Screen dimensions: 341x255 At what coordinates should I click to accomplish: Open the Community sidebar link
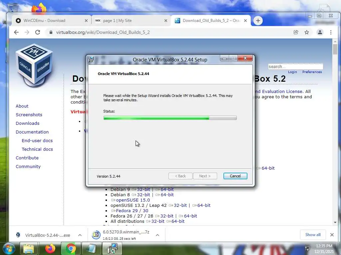click(x=28, y=167)
